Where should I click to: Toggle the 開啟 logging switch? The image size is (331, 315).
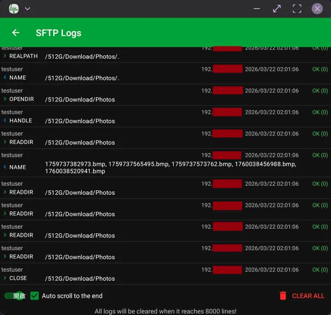[x=15, y=296]
